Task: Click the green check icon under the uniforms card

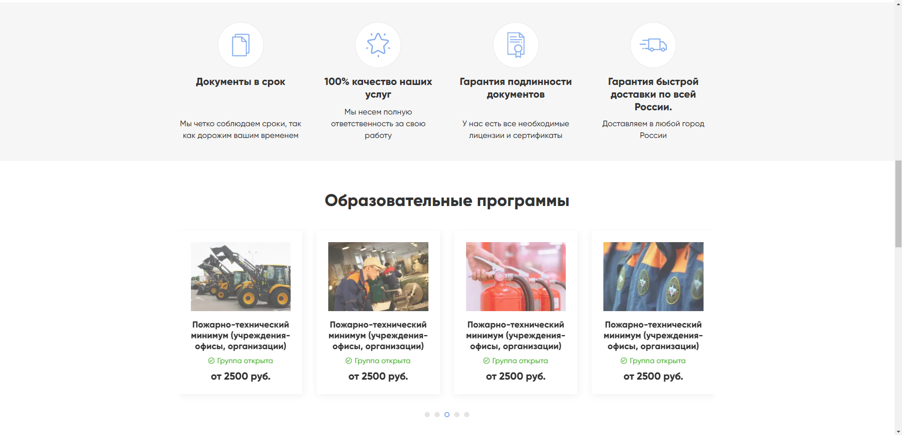Action: [x=624, y=361]
